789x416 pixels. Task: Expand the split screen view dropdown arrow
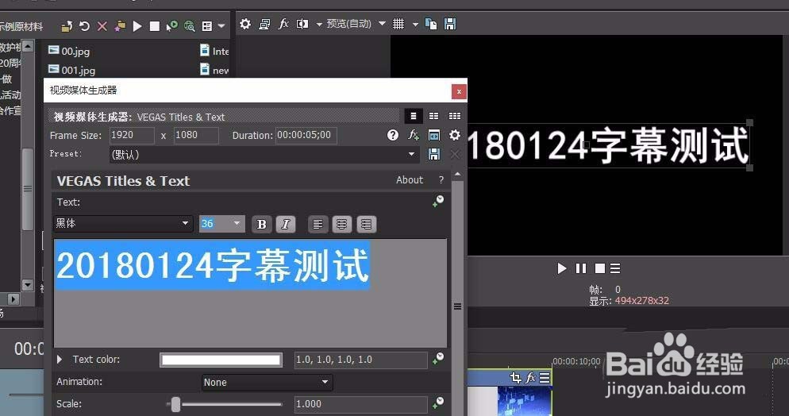click(x=319, y=24)
